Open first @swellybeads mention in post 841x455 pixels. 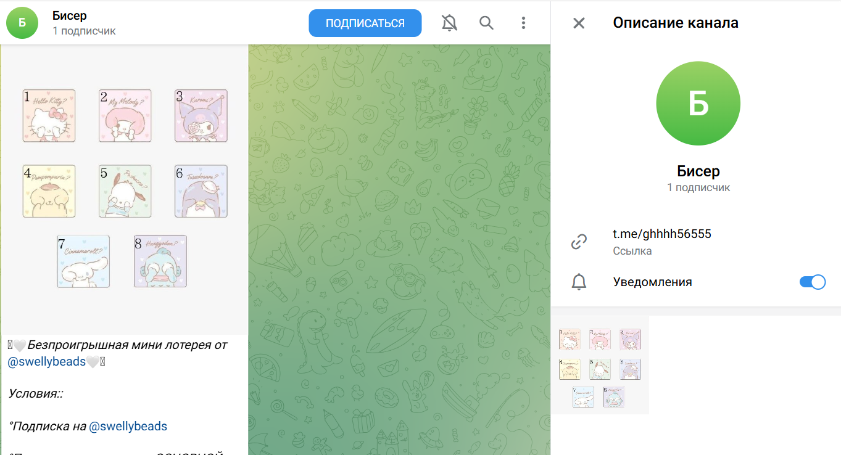point(46,362)
